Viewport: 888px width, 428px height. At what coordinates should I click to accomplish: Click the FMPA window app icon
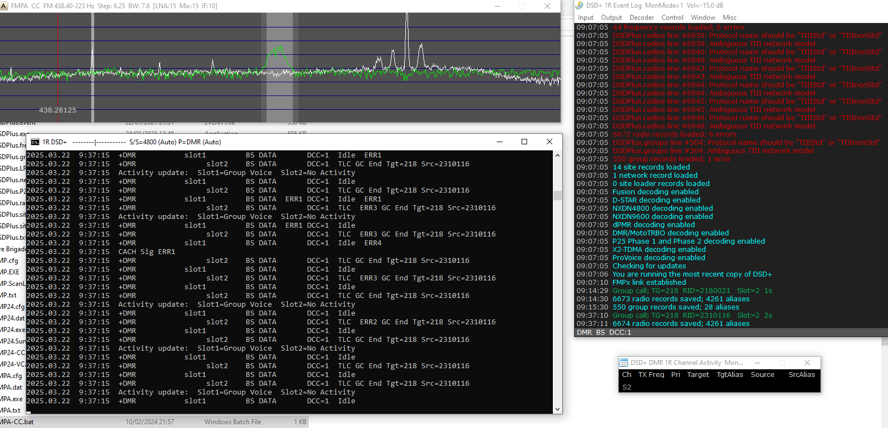coord(4,5)
